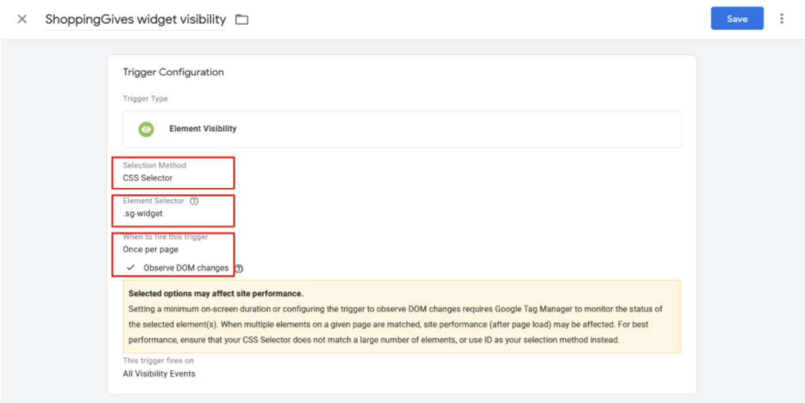Screen dimensions: 805x403
Task: Open folder icon next to trigger name
Action: tap(242, 20)
